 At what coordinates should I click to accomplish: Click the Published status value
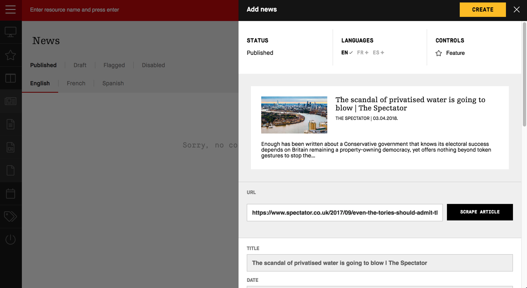[x=260, y=53]
